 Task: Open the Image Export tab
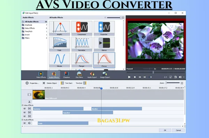[105, 75]
